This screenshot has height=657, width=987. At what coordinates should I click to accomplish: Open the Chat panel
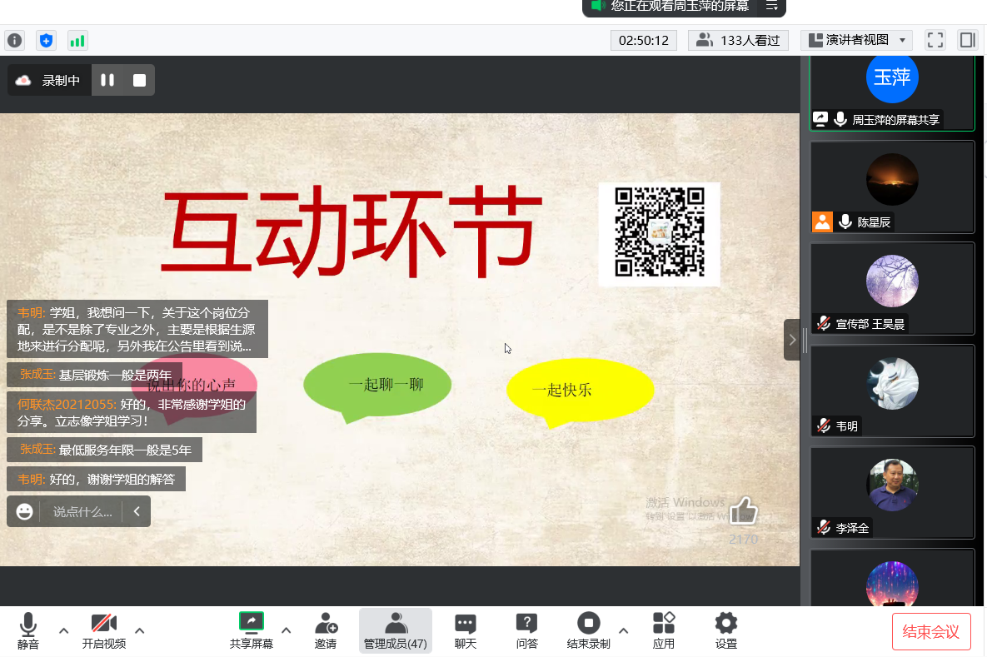pos(466,630)
